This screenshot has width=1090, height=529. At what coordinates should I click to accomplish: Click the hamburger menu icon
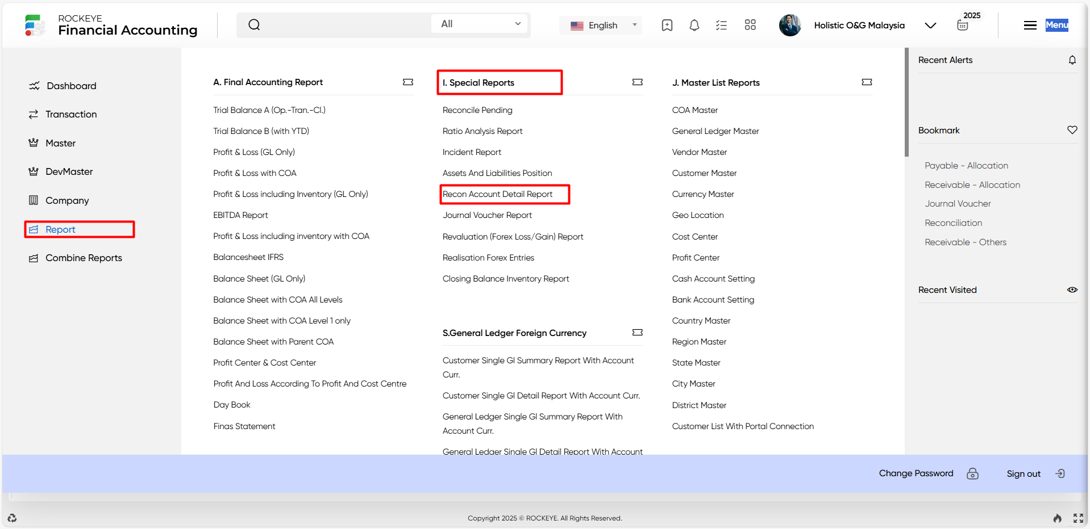[x=1030, y=25]
